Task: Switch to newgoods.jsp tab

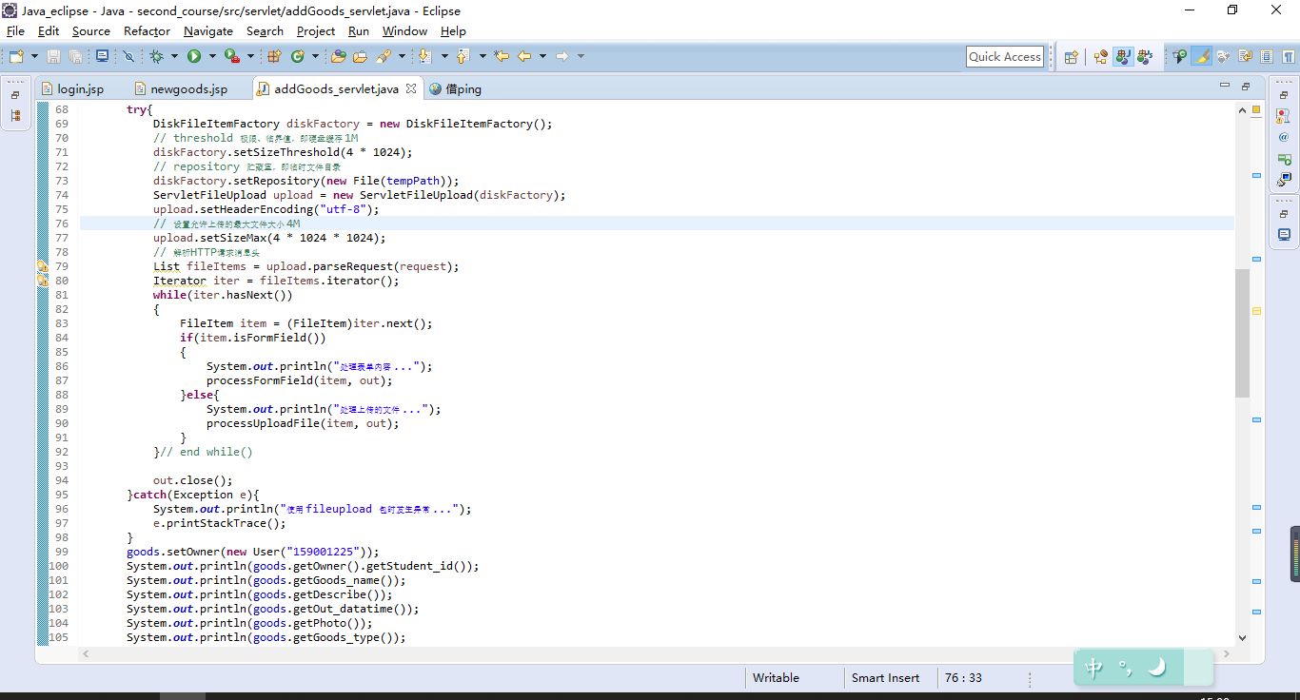Action: coord(181,88)
